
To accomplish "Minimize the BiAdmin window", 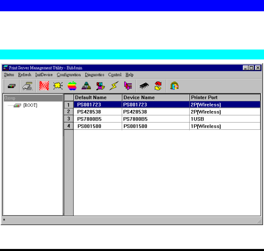I will point(245,68).
